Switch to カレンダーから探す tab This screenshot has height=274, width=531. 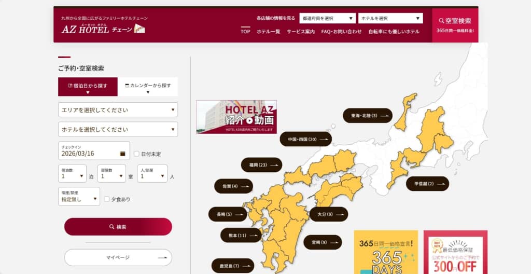(148, 87)
